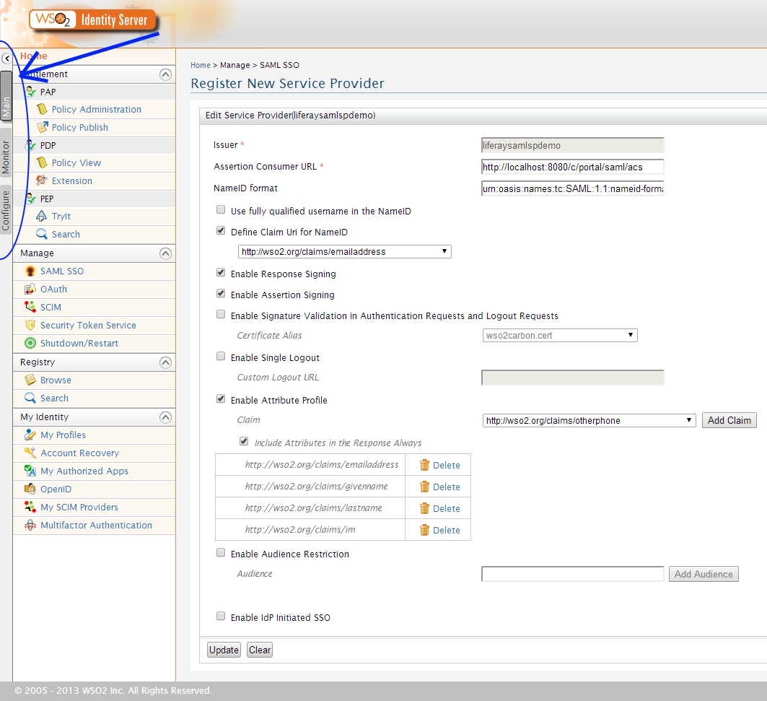
Task: Click trash icon for im claim
Action: (424, 530)
